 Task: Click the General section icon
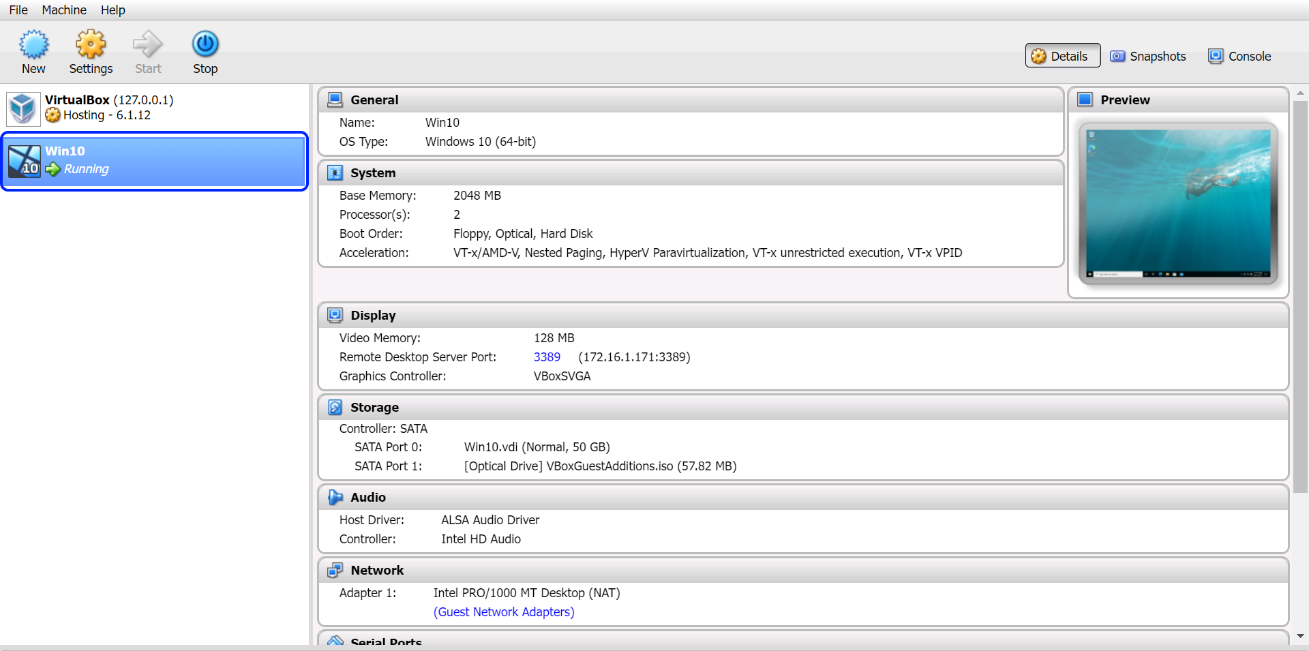335,99
